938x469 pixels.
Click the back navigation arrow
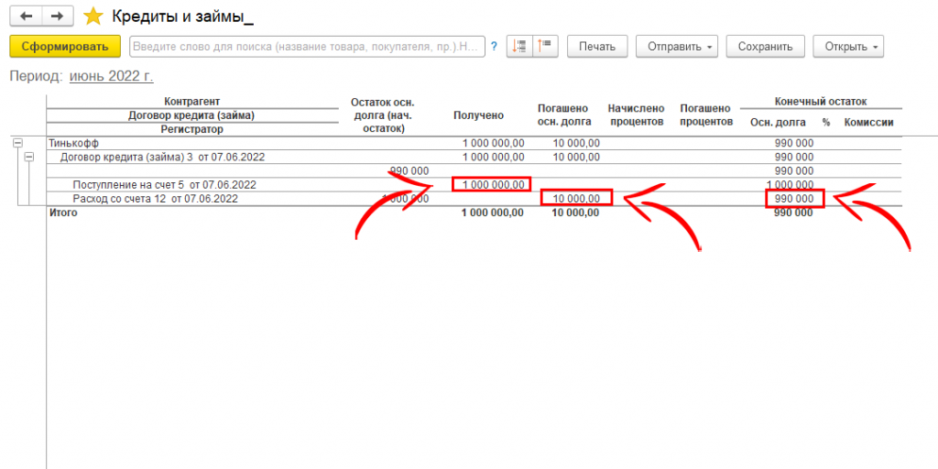tap(26, 16)
